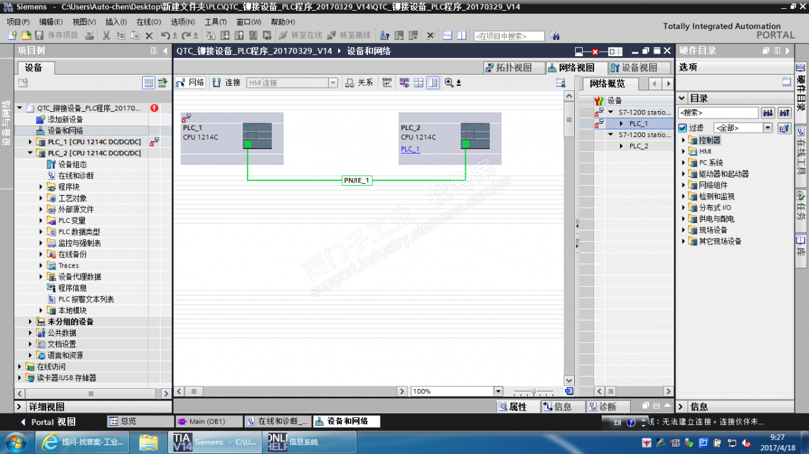Delete with the X toolbar icon

(x=149, y=36)
